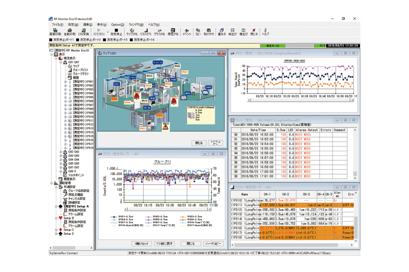The width and height of the screenshot is (409, 272).
Task: Select アラーム設定 under Setup A
Action: click(77, 214)
